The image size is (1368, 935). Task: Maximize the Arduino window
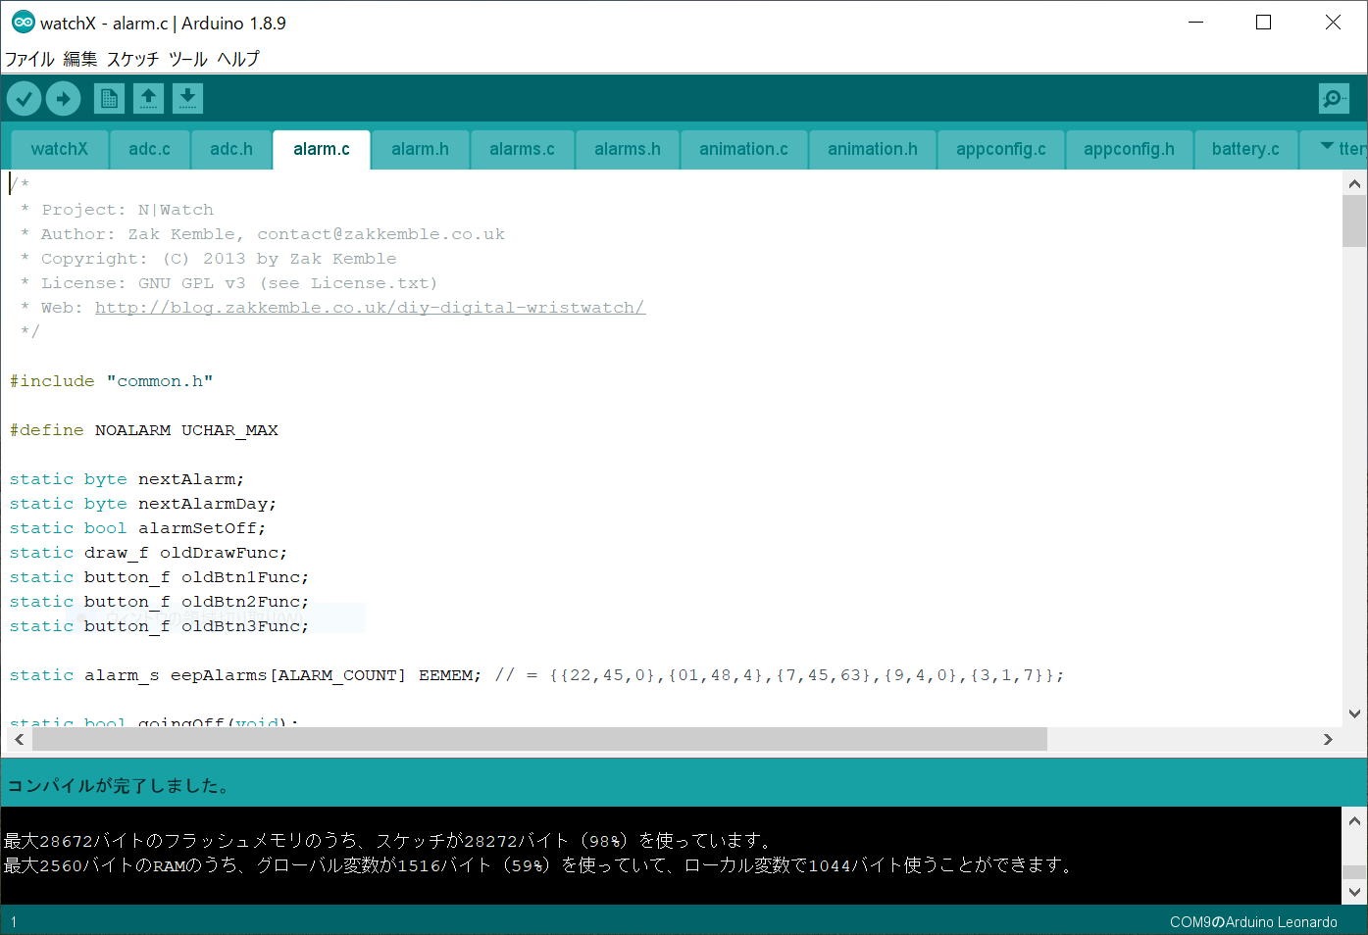tap(1264, 23)
